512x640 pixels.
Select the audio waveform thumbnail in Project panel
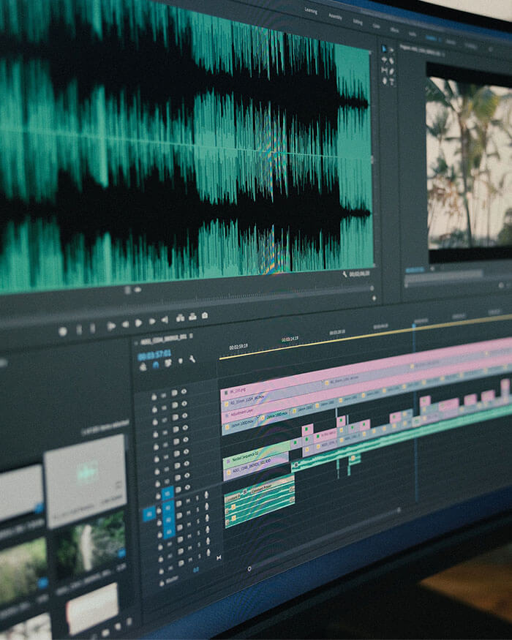point(85,479)
